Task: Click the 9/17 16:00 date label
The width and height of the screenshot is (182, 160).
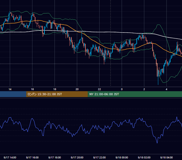Action: tap(32, 157)
